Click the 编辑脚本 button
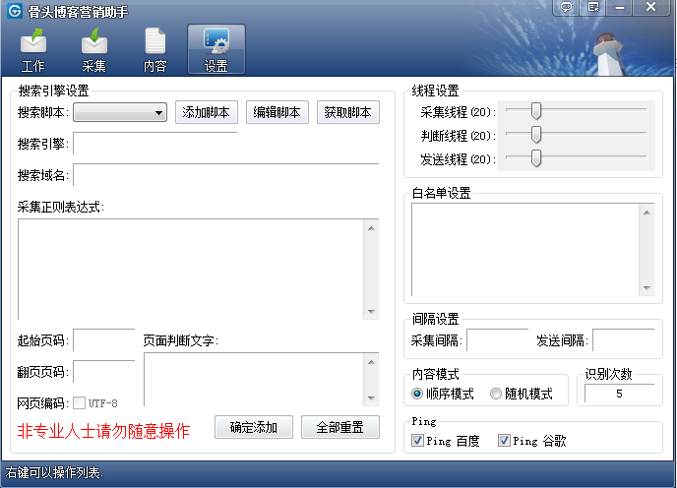The image size is (677, 488). tap(277, 112)
